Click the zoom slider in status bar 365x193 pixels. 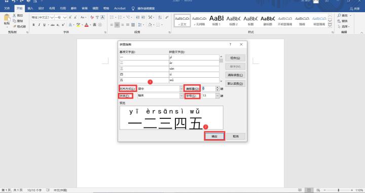(338, 190)
